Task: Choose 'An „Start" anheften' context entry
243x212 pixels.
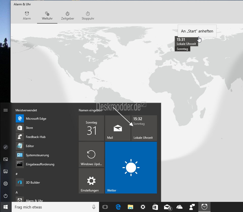Action: click(197, 31)
